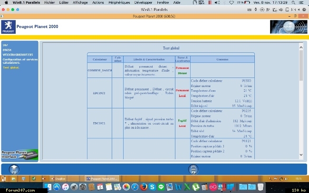Viewport: 309px width, 193px height.
Task: Click the Peugeot lion logo
Action: click(7, 26)
